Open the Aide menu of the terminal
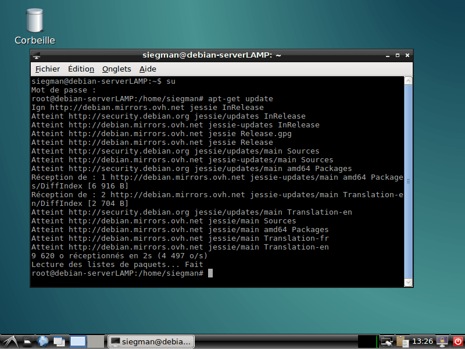Screen dimensions: 465x349 point(148,69)
